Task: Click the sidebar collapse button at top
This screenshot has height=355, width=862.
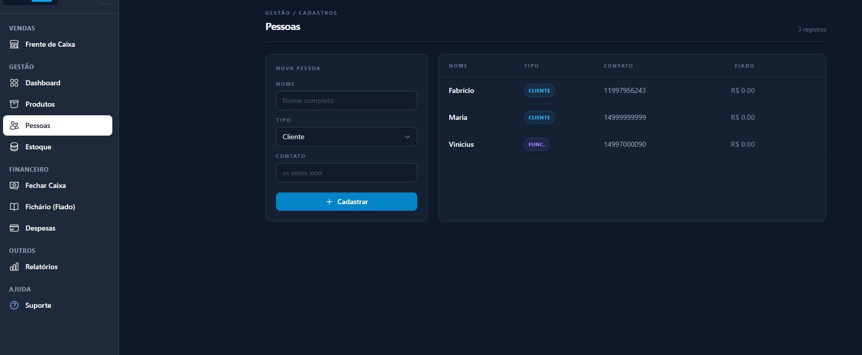Action: coord(105,2)
